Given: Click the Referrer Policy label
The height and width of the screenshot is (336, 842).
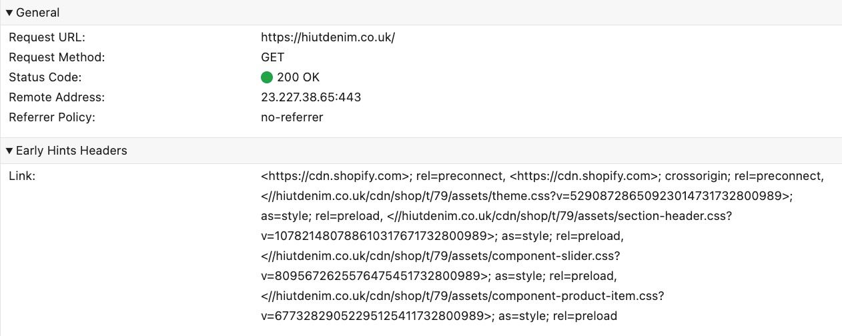Looking at the screenshot, I should 52,117.
